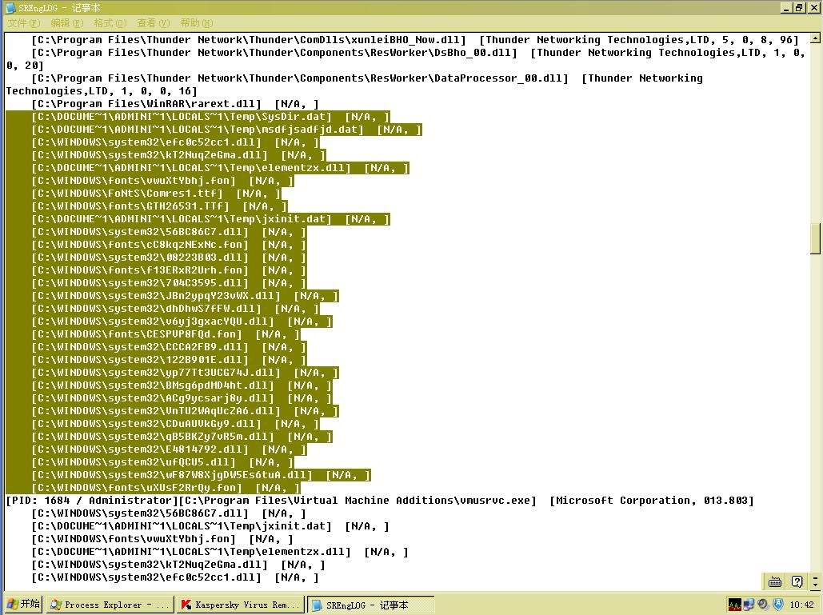Click the 08223B03.dll line
This screenshot has width=823, height=615.
pyautogui.click(x=169, y=258)
